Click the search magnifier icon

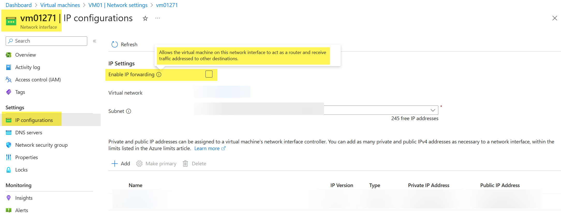[x=11, y=41]
